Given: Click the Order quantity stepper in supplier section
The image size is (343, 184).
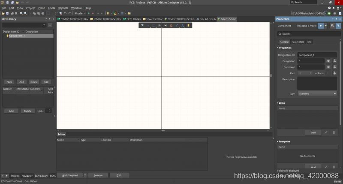Looking at the screenshot, I should [49, 111].
